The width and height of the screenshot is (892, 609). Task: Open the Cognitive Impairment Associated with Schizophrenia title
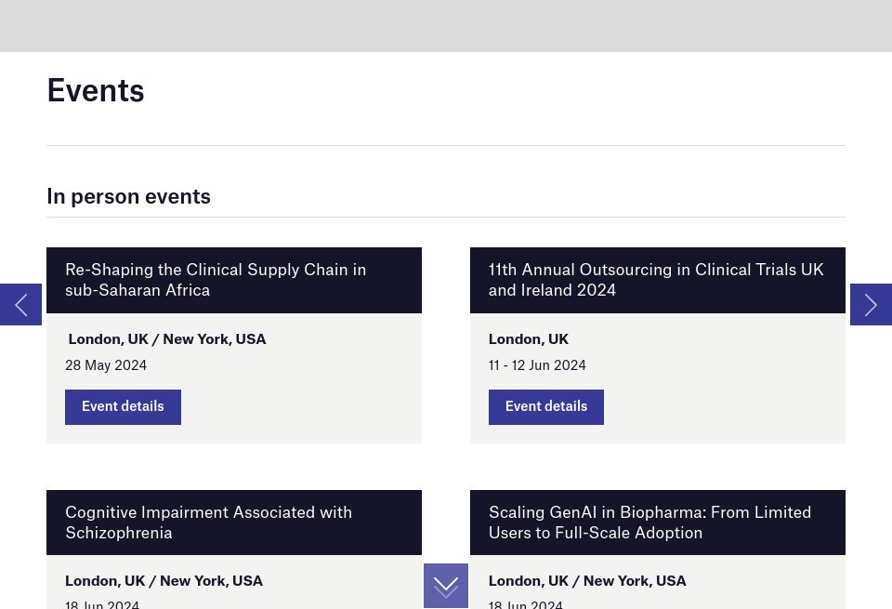click(208, 523)
